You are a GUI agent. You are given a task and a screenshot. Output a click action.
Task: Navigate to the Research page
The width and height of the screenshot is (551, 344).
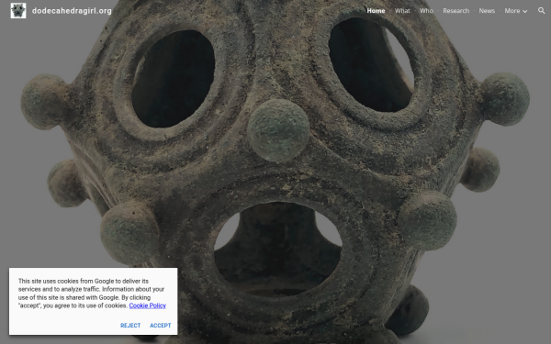[456, 11]
